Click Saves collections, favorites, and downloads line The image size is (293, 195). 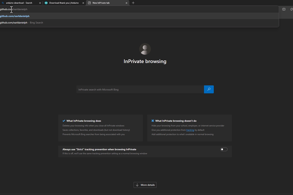96,130
